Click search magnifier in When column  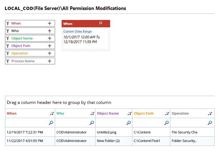[51, 123]
